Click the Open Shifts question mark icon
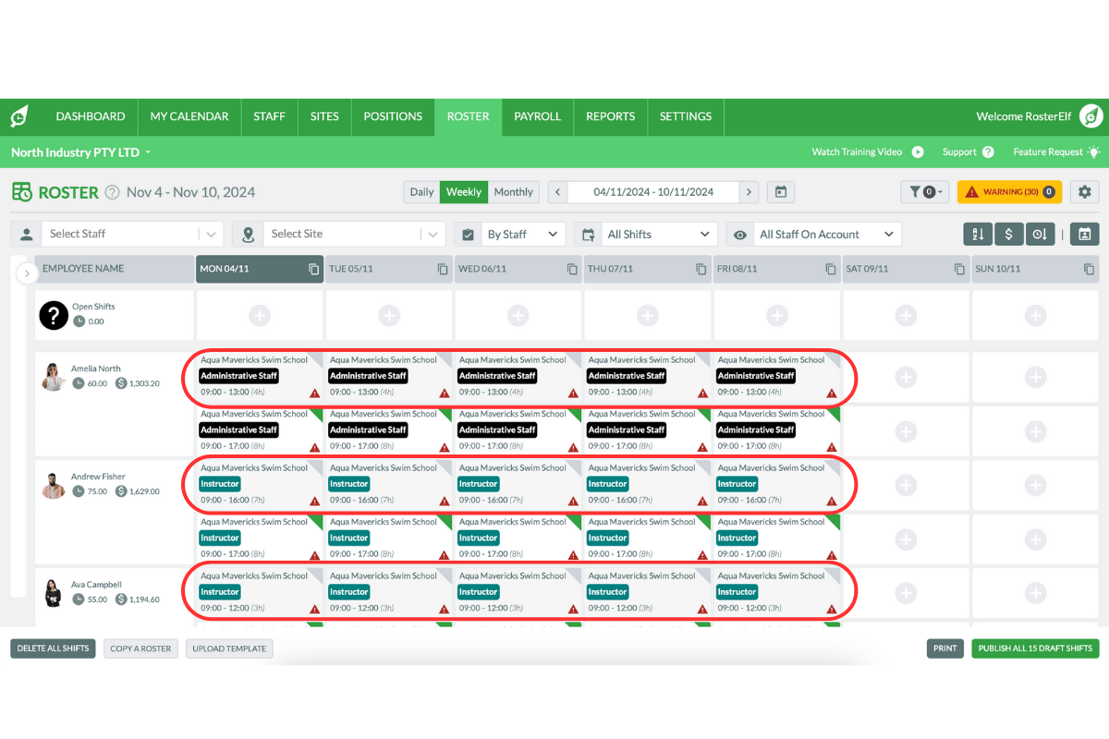Viewport: 1109px width, 739px height. click(x=54, y=315)
